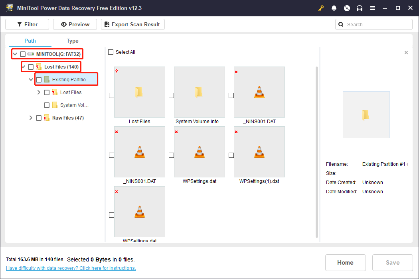Click the search magnifier icon
This screenshot has height=279, width=419.
tap(341, 24)
